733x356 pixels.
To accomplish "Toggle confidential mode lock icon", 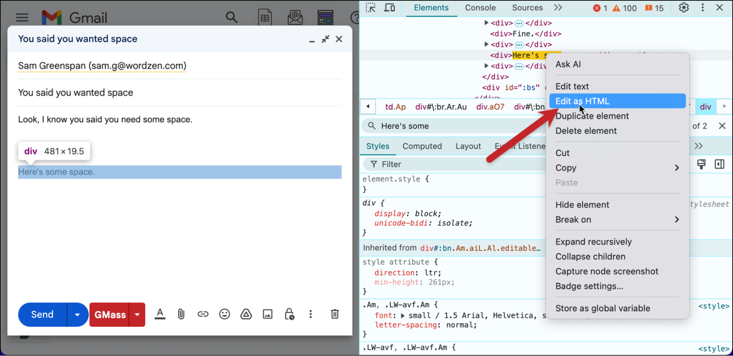I will tap(289, 314).
